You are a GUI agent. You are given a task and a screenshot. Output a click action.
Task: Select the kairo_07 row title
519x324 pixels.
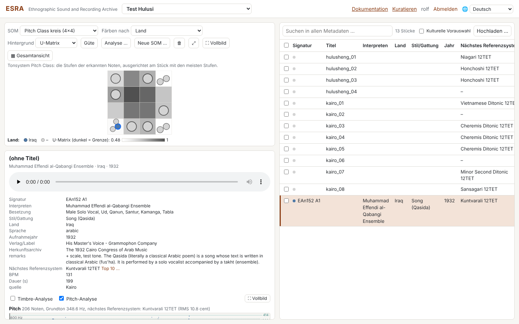pyautogui.click(x=335, y=172)
